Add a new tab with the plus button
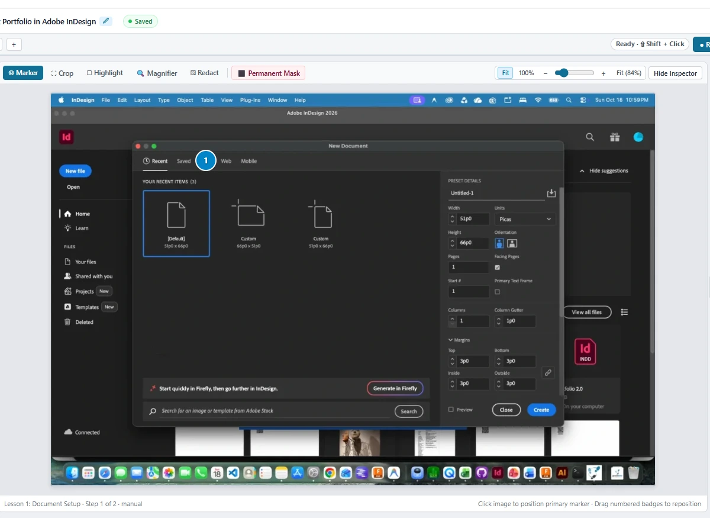710x518 pixels. click(14, 44)
